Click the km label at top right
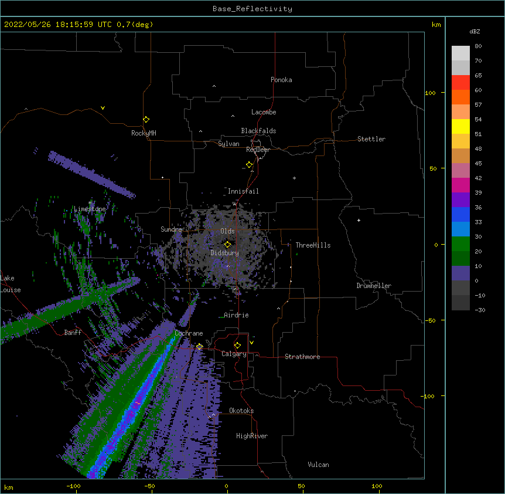 coord(436,25)
